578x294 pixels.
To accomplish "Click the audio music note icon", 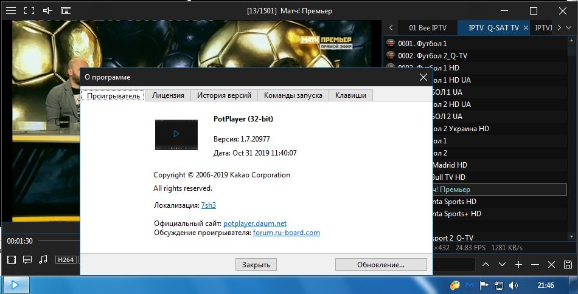I will click(x=43, y=259).
